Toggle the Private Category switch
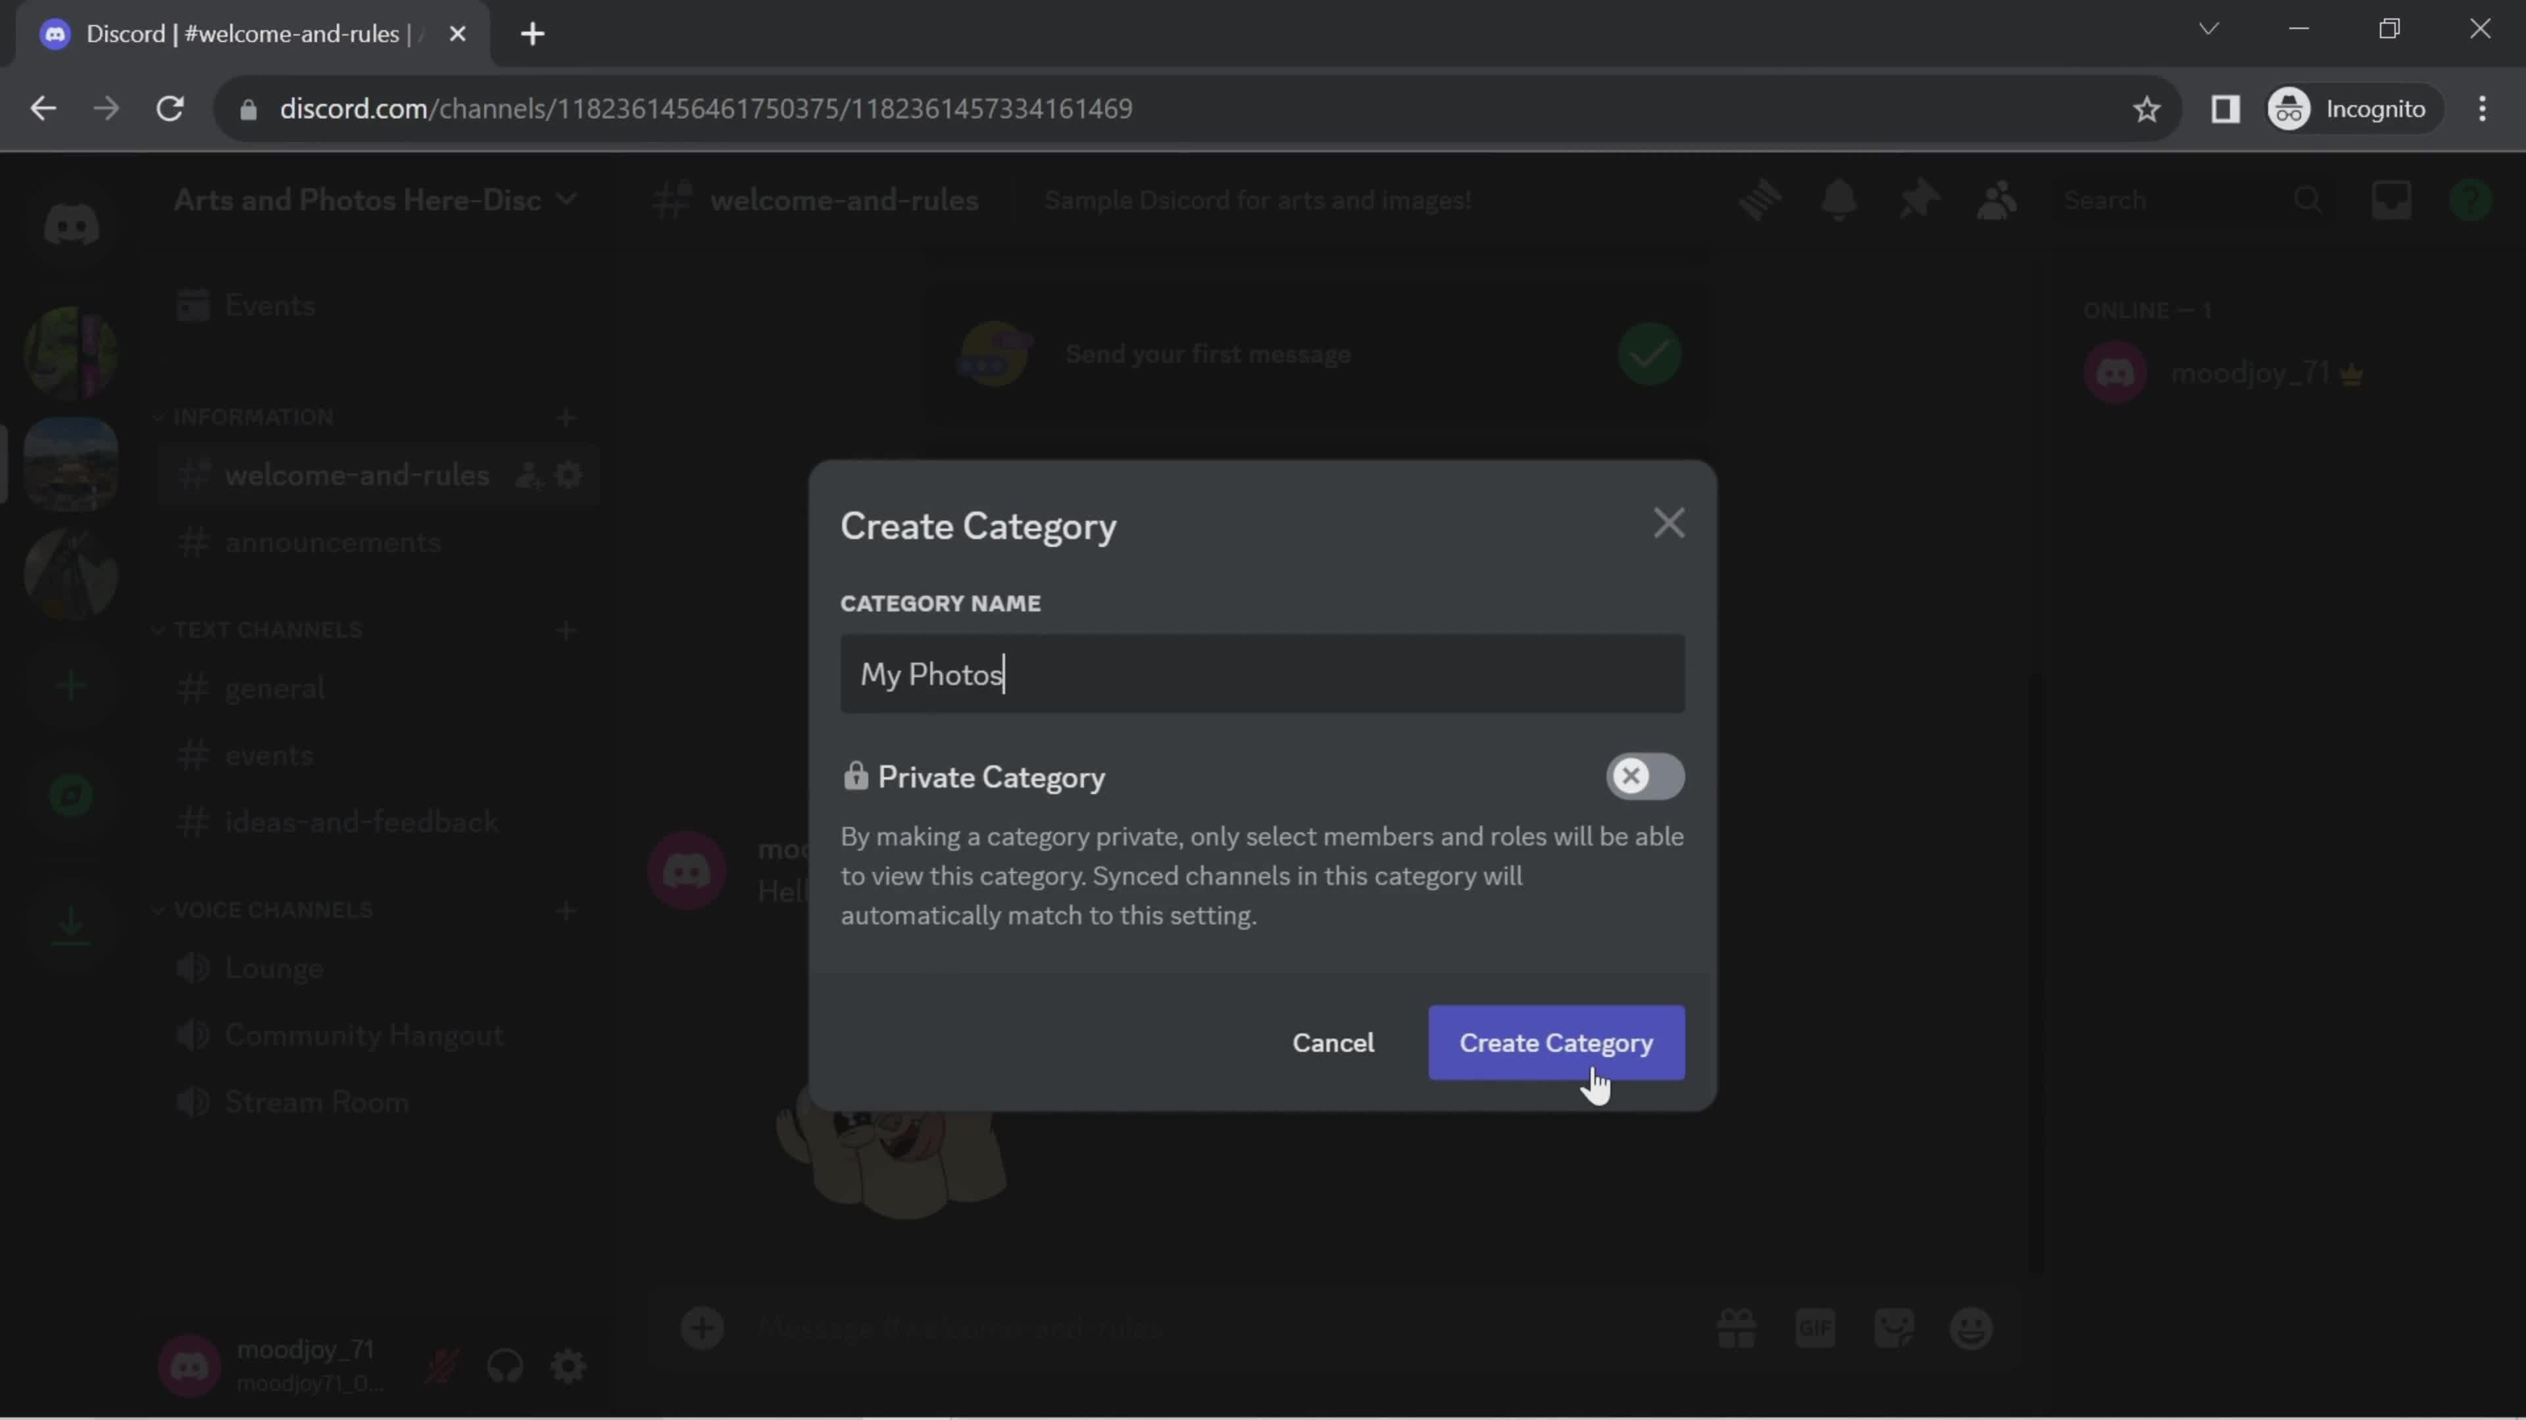The width and height of the screenshot is (2526, 1420). pos(1645,776)
